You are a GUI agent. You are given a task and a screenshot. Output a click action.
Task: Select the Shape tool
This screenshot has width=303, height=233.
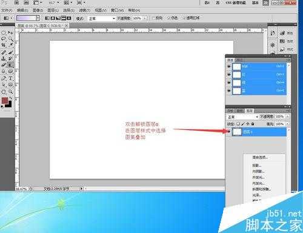[10, 85]
